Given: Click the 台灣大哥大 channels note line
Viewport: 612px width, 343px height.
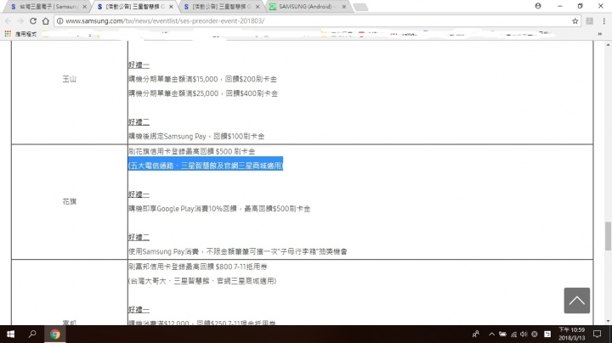Looking at the screenshot, I should click(202, 281).
